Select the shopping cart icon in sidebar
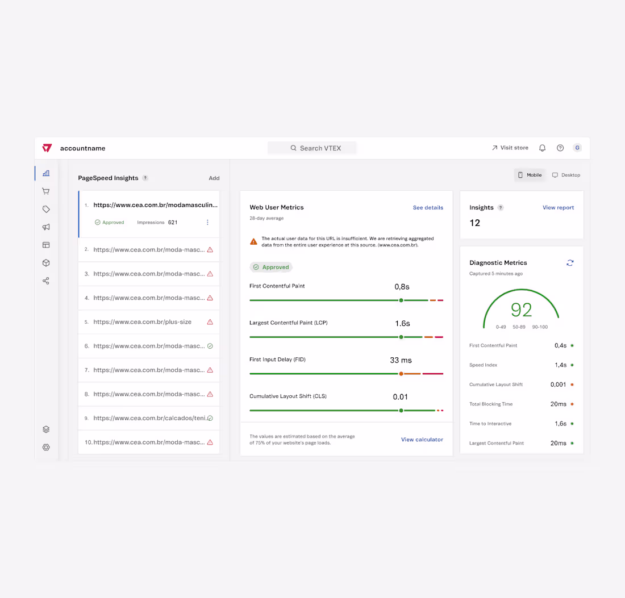 46,191
